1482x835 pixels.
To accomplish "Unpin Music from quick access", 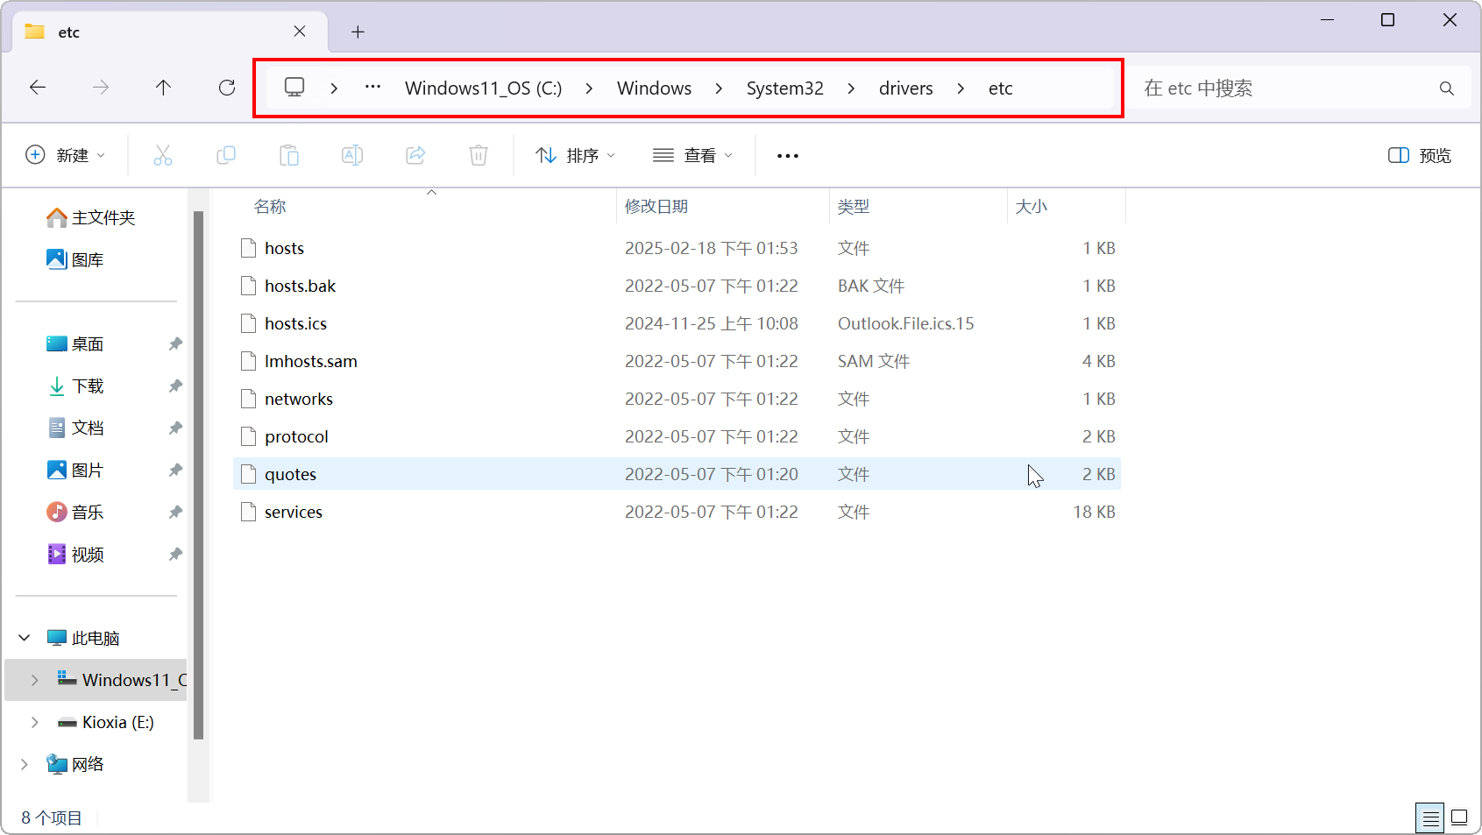I will tap(175, 513).
